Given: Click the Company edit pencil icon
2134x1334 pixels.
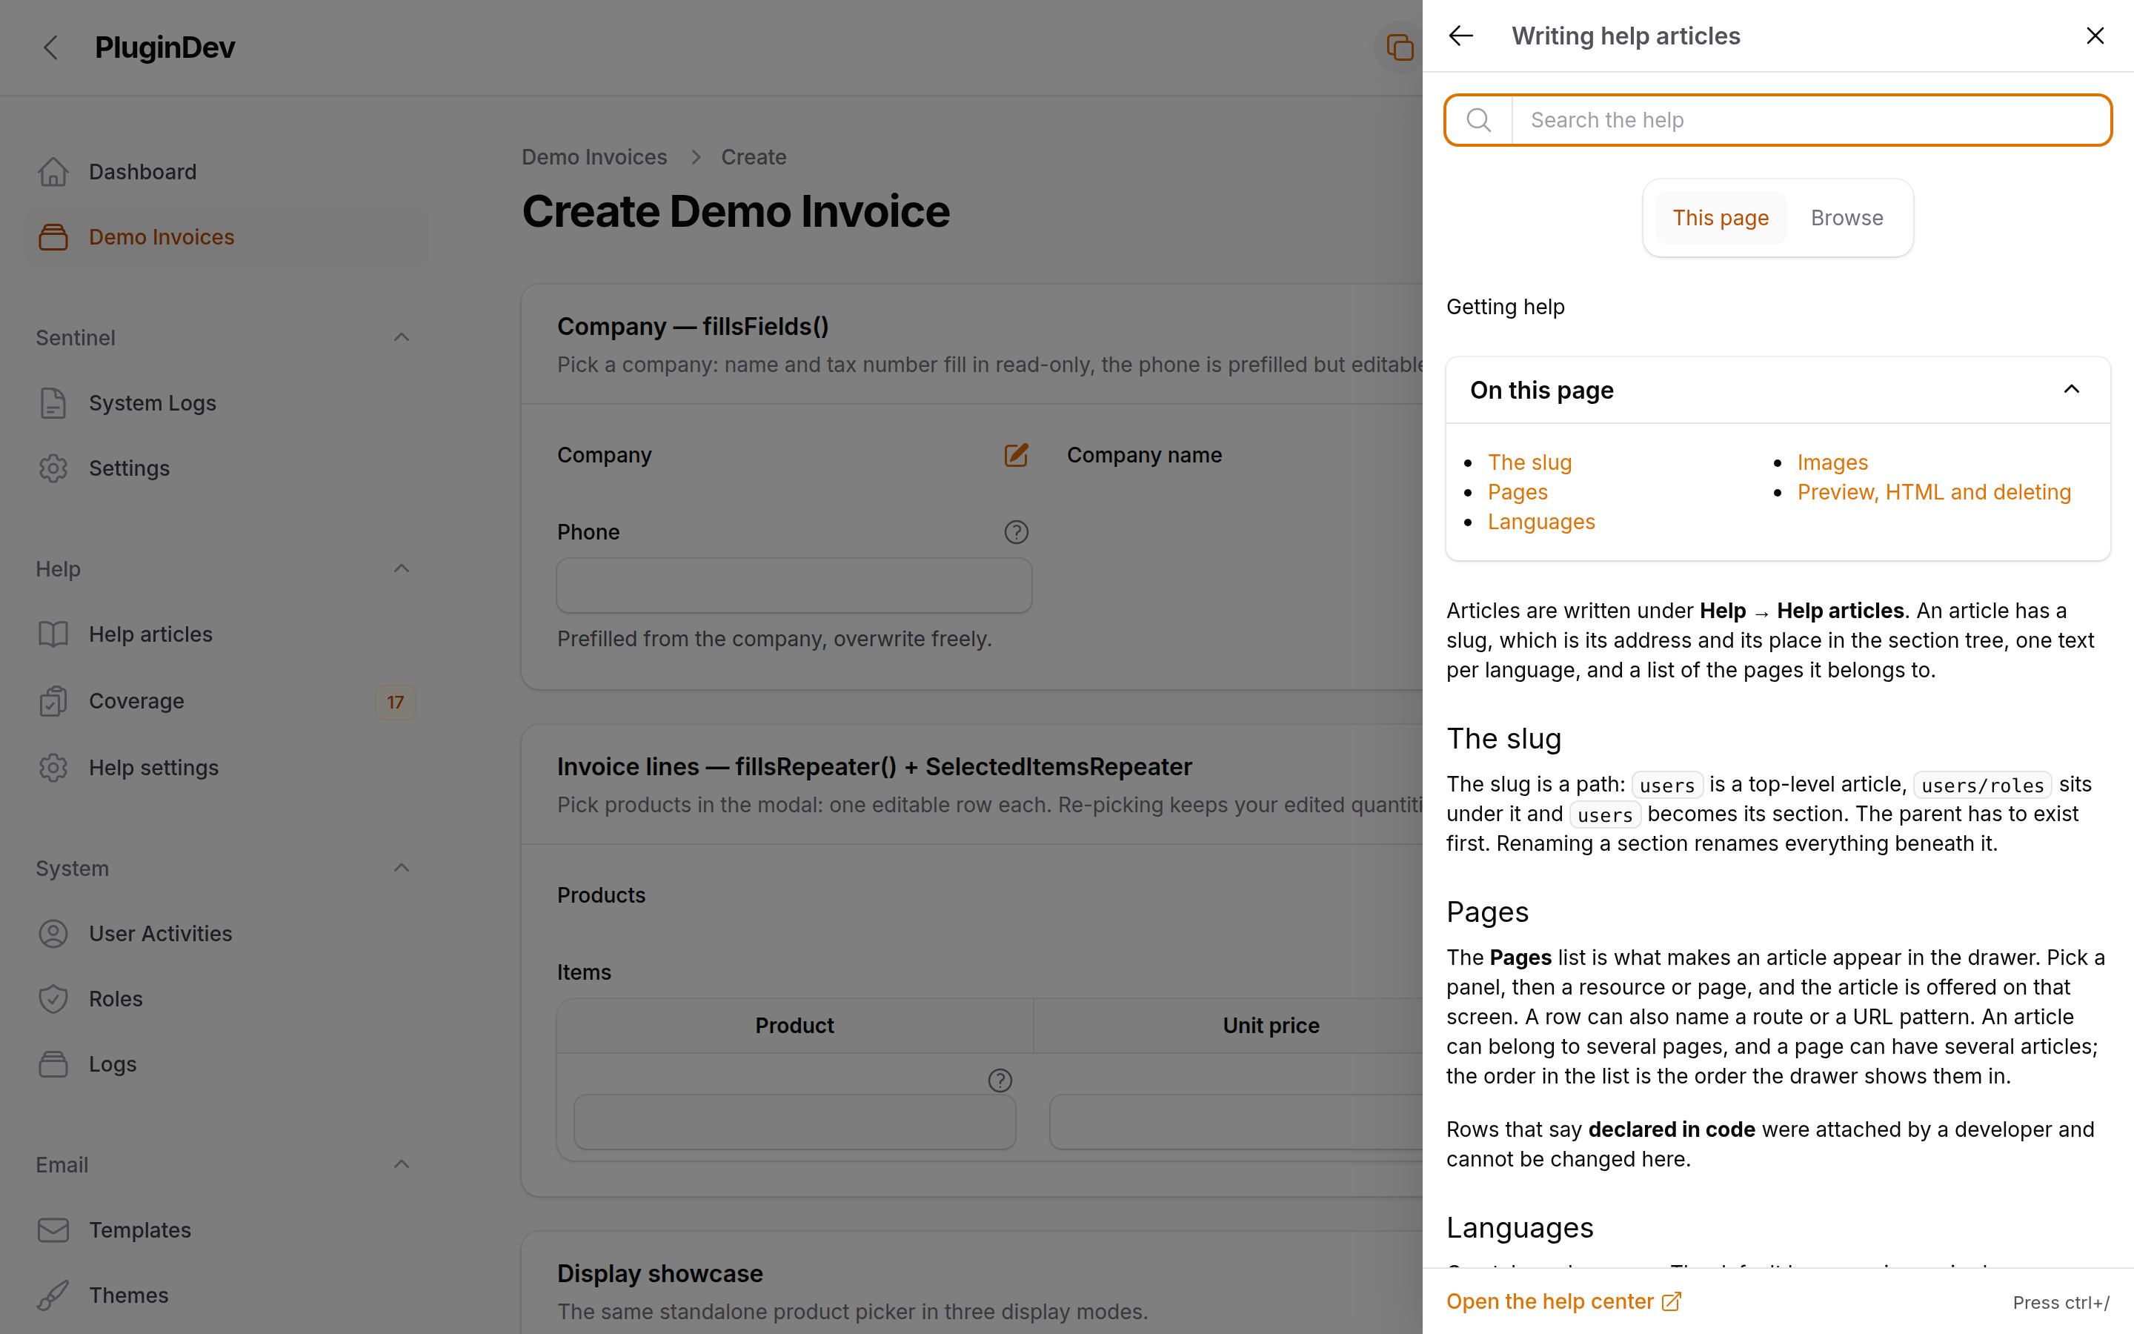Looking at the screenshot, I should point(1016,455).
